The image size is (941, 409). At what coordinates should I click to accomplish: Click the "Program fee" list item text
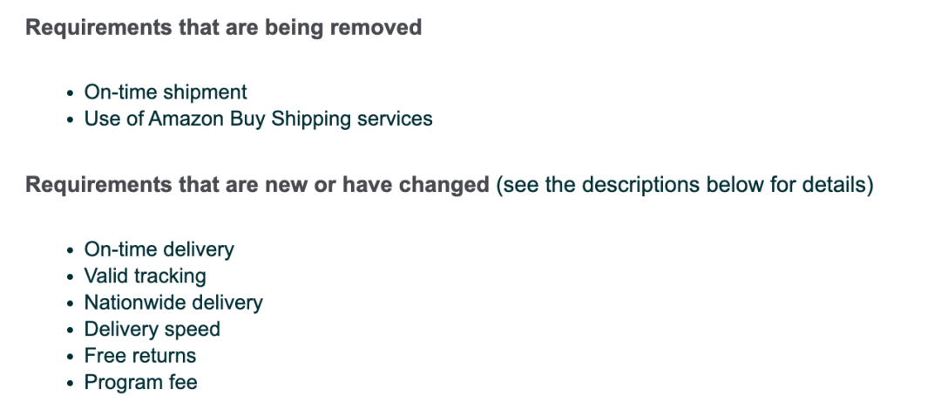[x=140, y=383]
